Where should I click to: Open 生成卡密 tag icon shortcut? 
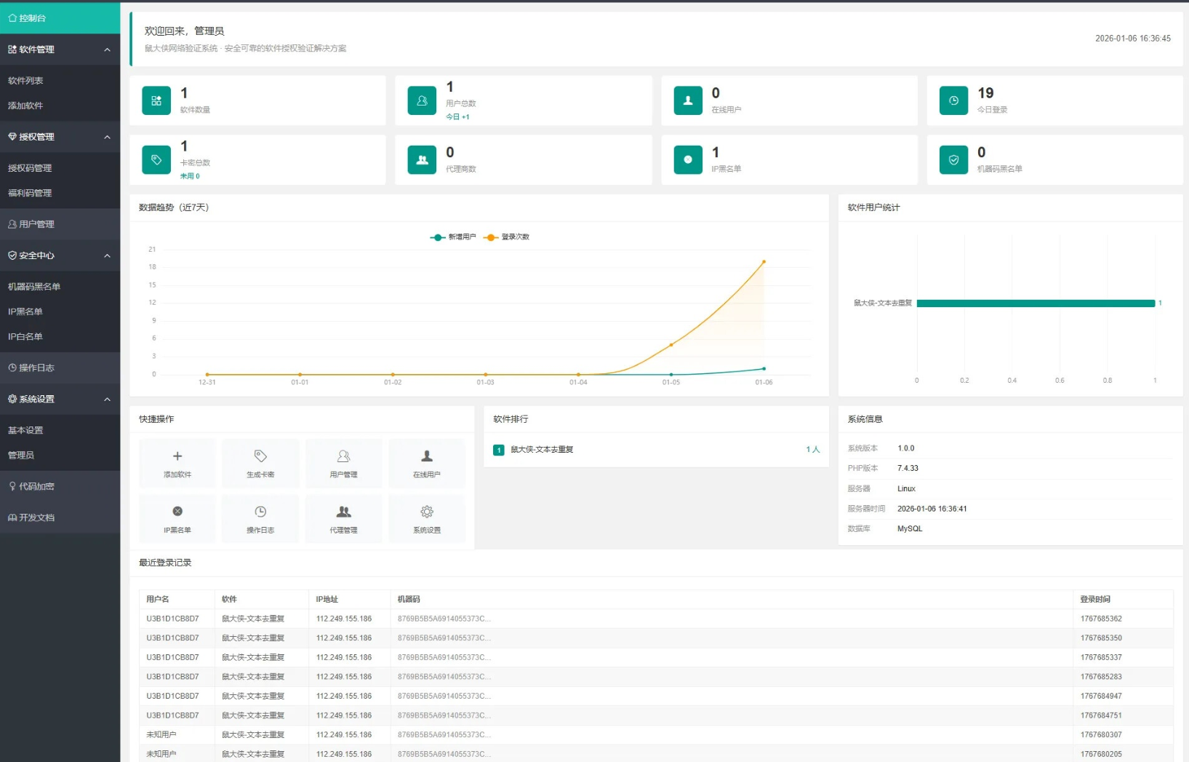click(260, 456)
